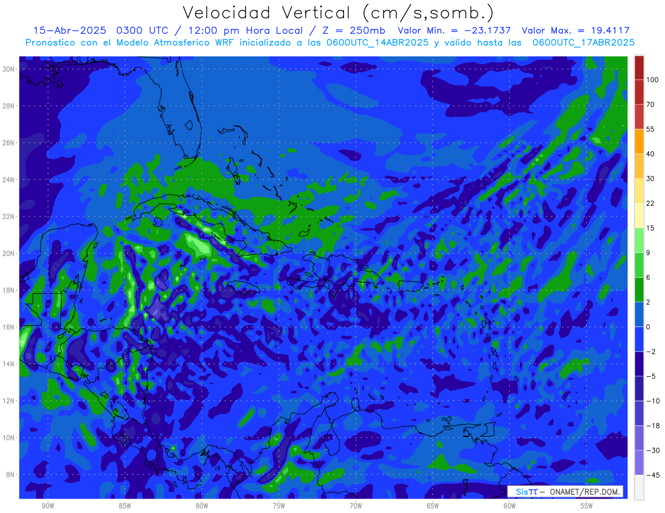
Task: Pick the colorbar segment between -18 and -10
Action: (x=639, y=413)
